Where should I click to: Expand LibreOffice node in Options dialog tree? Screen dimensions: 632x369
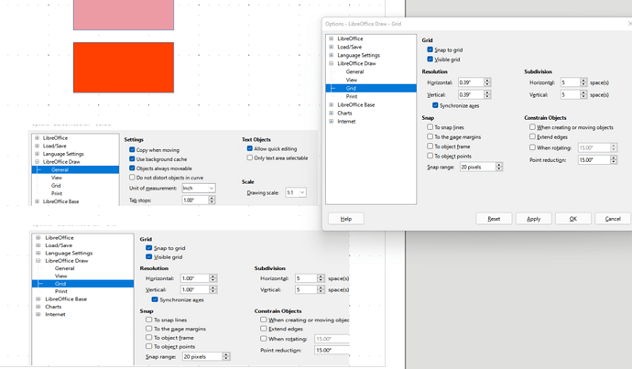[332, 38]
